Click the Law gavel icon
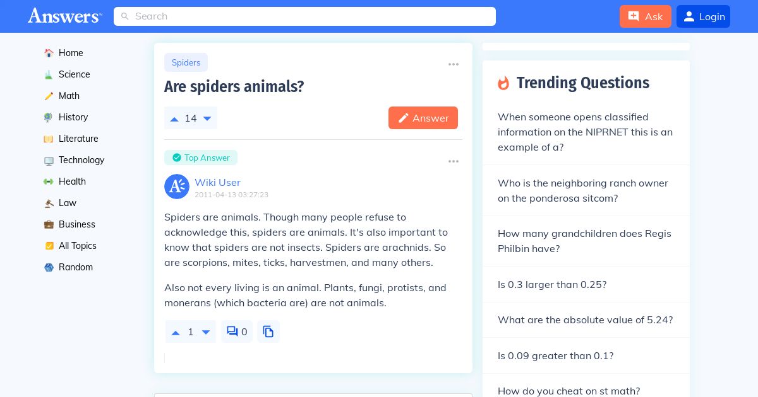 (49, 203)
